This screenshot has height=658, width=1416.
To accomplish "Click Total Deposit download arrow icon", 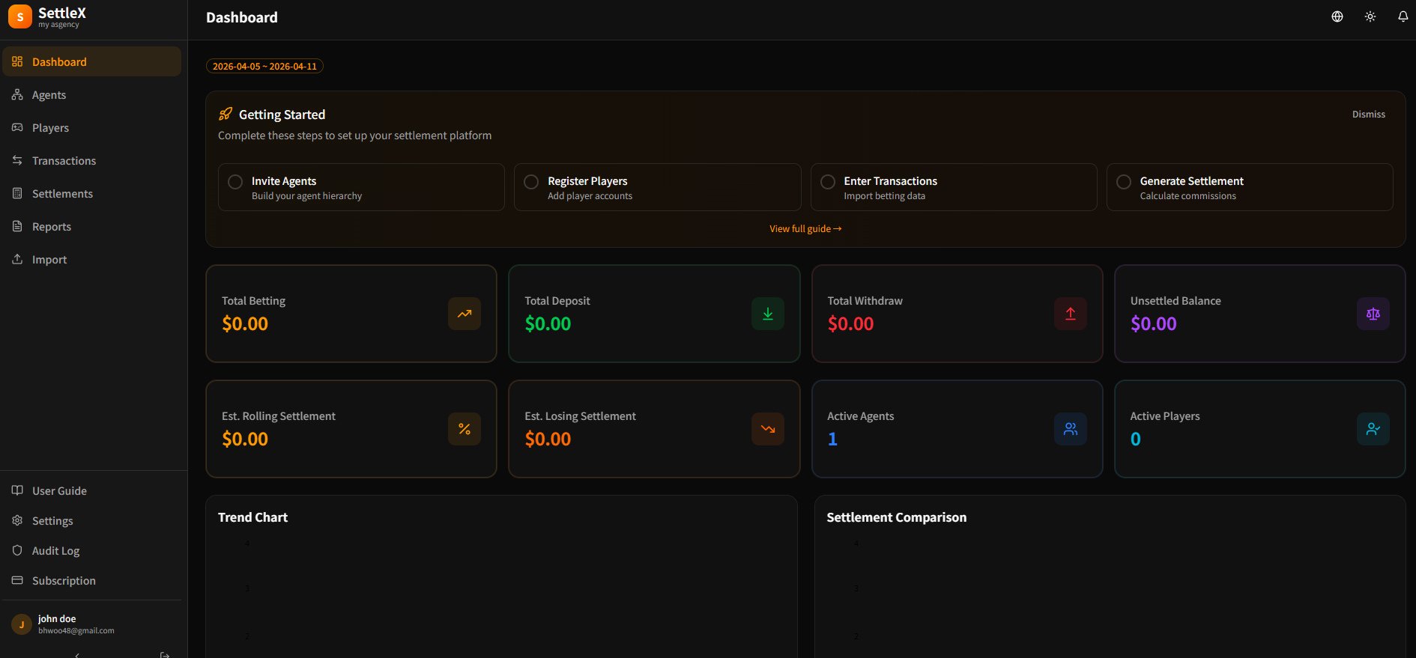I will coord(767,314).
